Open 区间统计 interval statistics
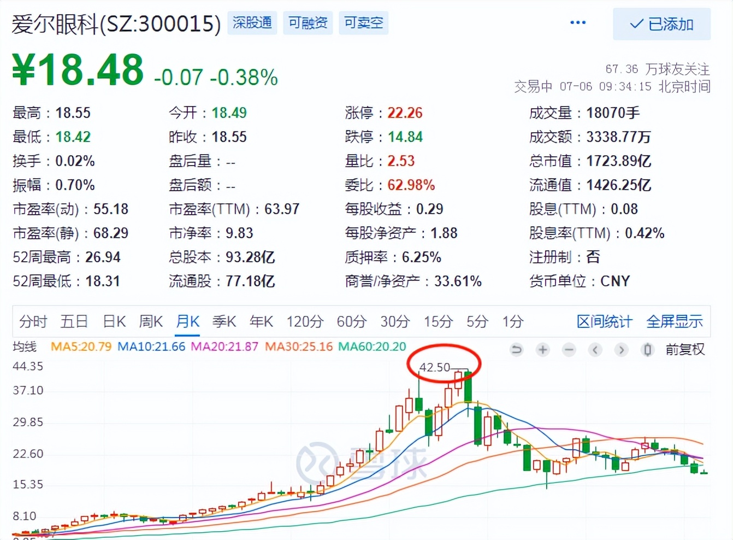The width and height of the screenshot is (733, 540). 604,322
